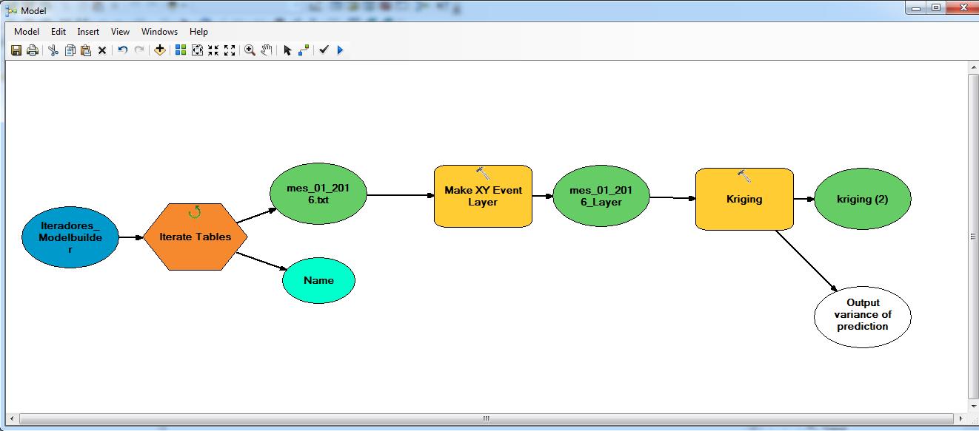Image resolution: width=979 pixels, height=431 pixels.
Task: Select the Pan hand tool
Action: (x=267, y=50)
